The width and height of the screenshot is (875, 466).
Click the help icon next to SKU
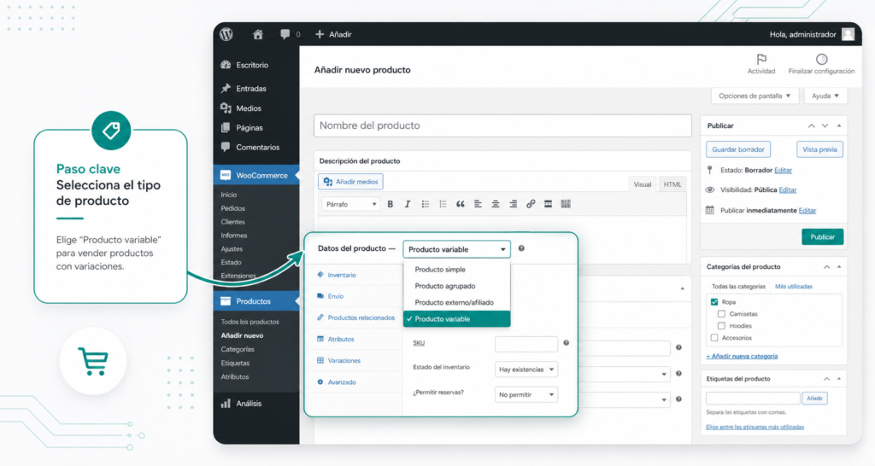[x=566, y=343]
